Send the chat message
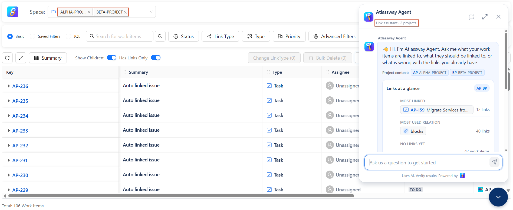 click(494, 162)
